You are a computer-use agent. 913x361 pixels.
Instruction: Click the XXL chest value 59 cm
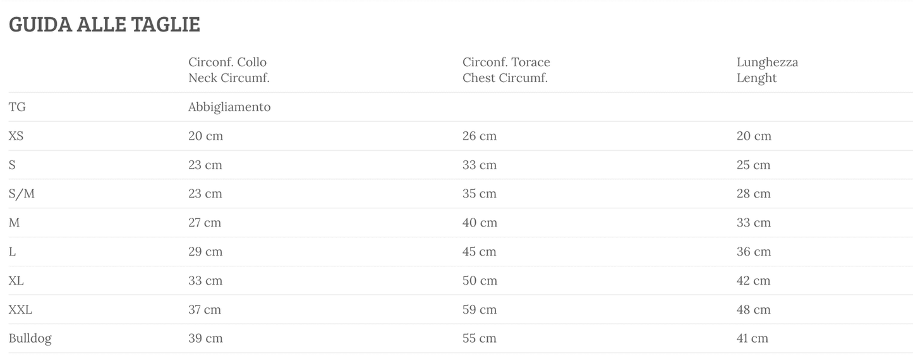click(480, 310)
